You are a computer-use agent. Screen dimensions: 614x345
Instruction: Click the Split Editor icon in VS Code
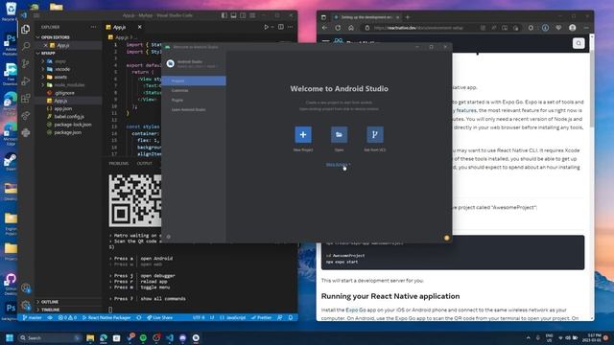pyautogui.click(x=281, y=27)
